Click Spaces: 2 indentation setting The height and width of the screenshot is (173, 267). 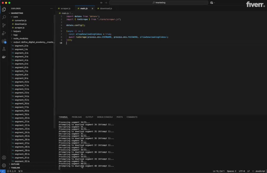point(231,171)
